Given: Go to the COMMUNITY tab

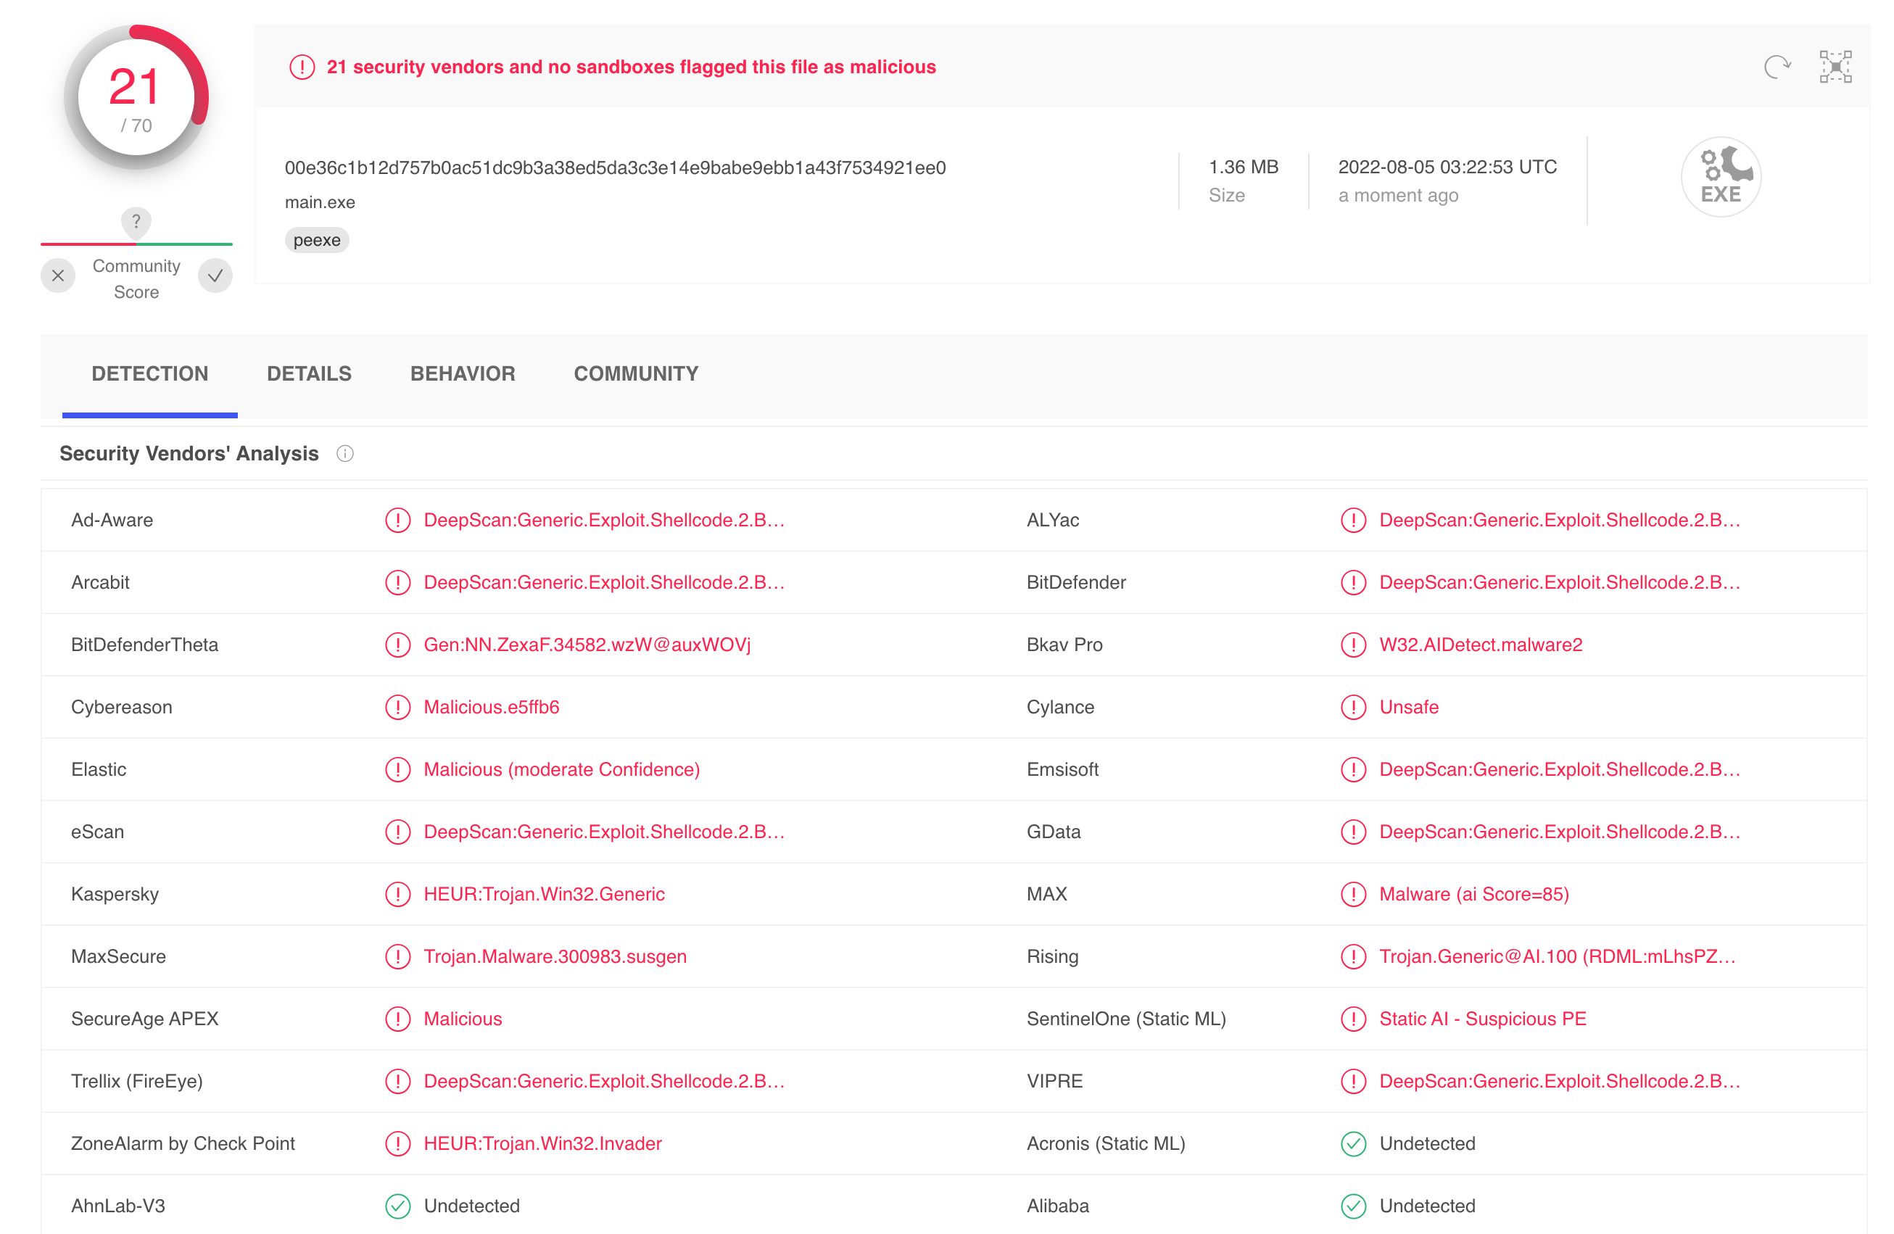Looking at the screenshot, I should point(636,374).
